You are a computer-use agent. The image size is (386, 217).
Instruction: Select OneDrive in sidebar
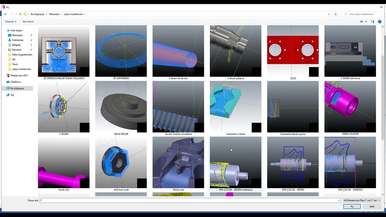tap(15, 82)
